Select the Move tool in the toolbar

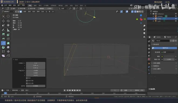(3, 21)
